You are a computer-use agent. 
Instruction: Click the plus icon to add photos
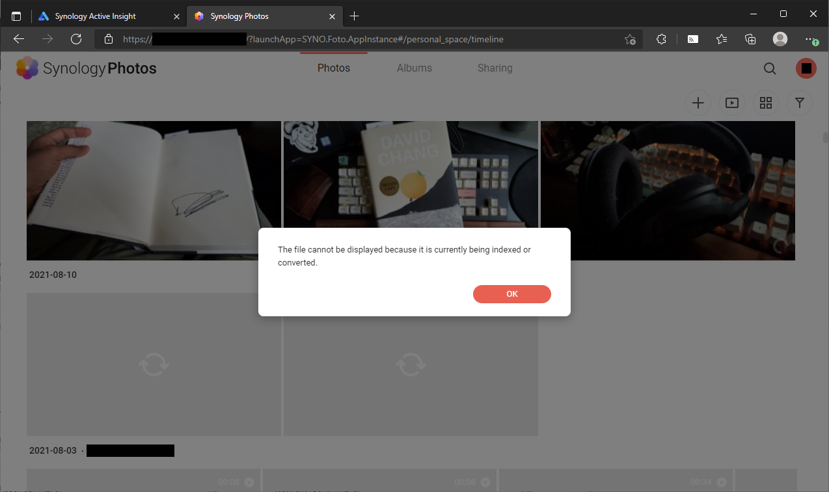[698, 103]
